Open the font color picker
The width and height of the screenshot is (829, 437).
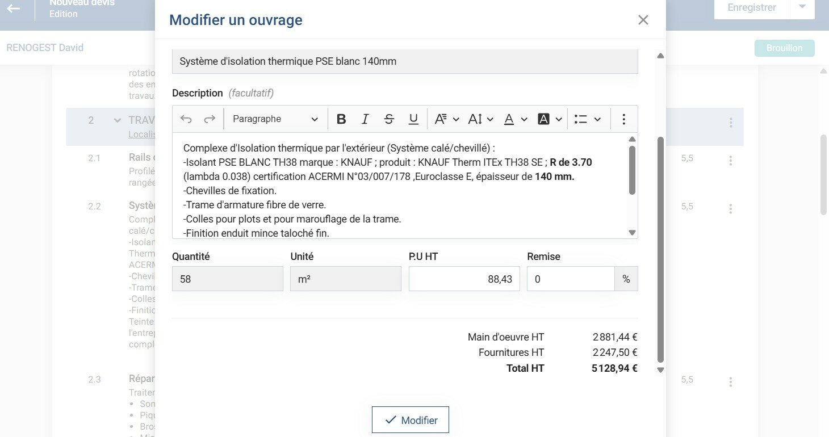click(516, 119)
